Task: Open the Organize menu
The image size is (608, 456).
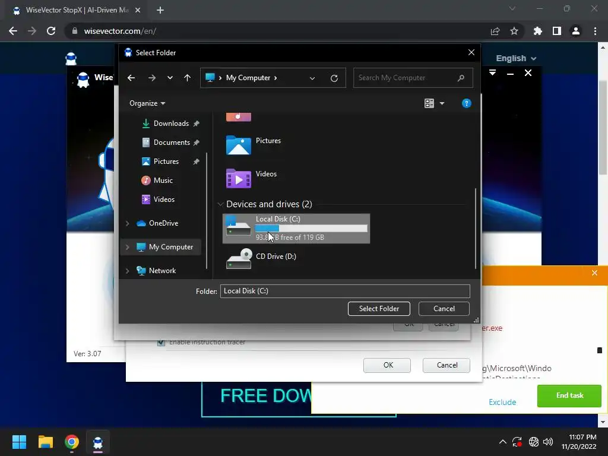Action: tap(147, 103)
